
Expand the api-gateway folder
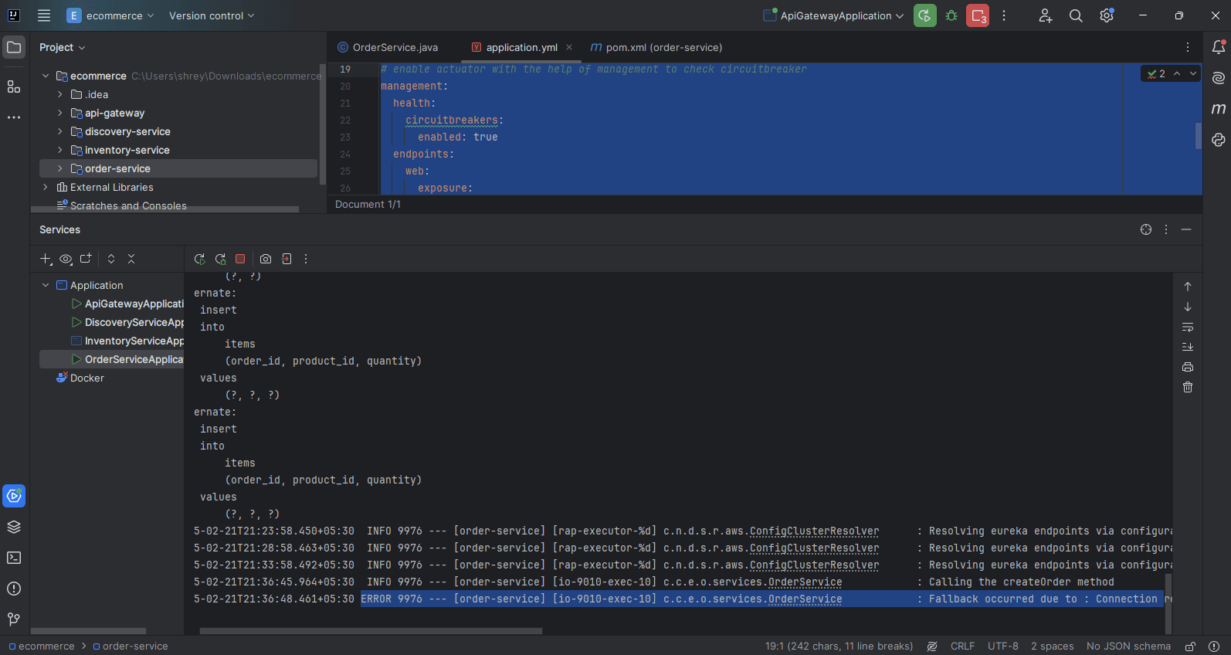click(x=59, y=113)
